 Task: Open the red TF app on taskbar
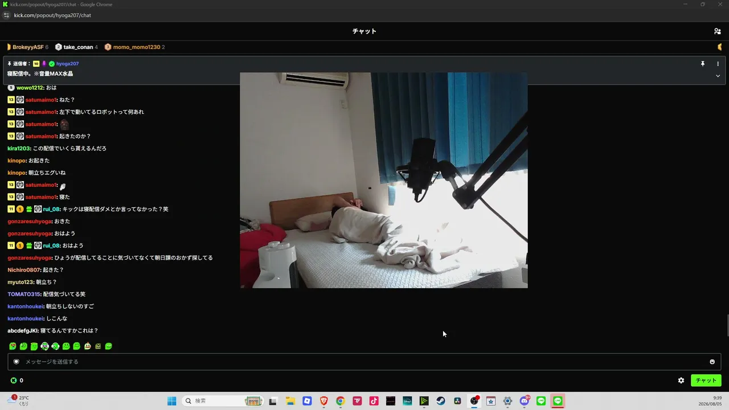click(357, 401)
